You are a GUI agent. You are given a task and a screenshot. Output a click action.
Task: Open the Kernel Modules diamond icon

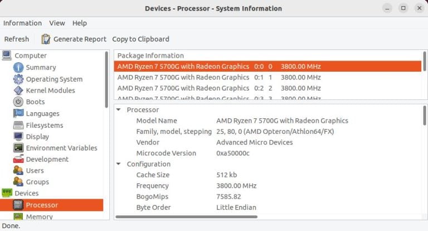click(18, 91)
